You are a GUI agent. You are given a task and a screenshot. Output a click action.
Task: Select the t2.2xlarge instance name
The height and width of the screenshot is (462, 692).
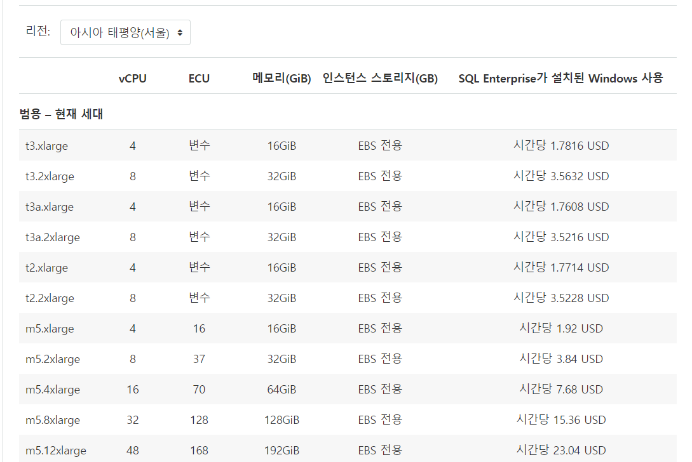tap(50, 298)
